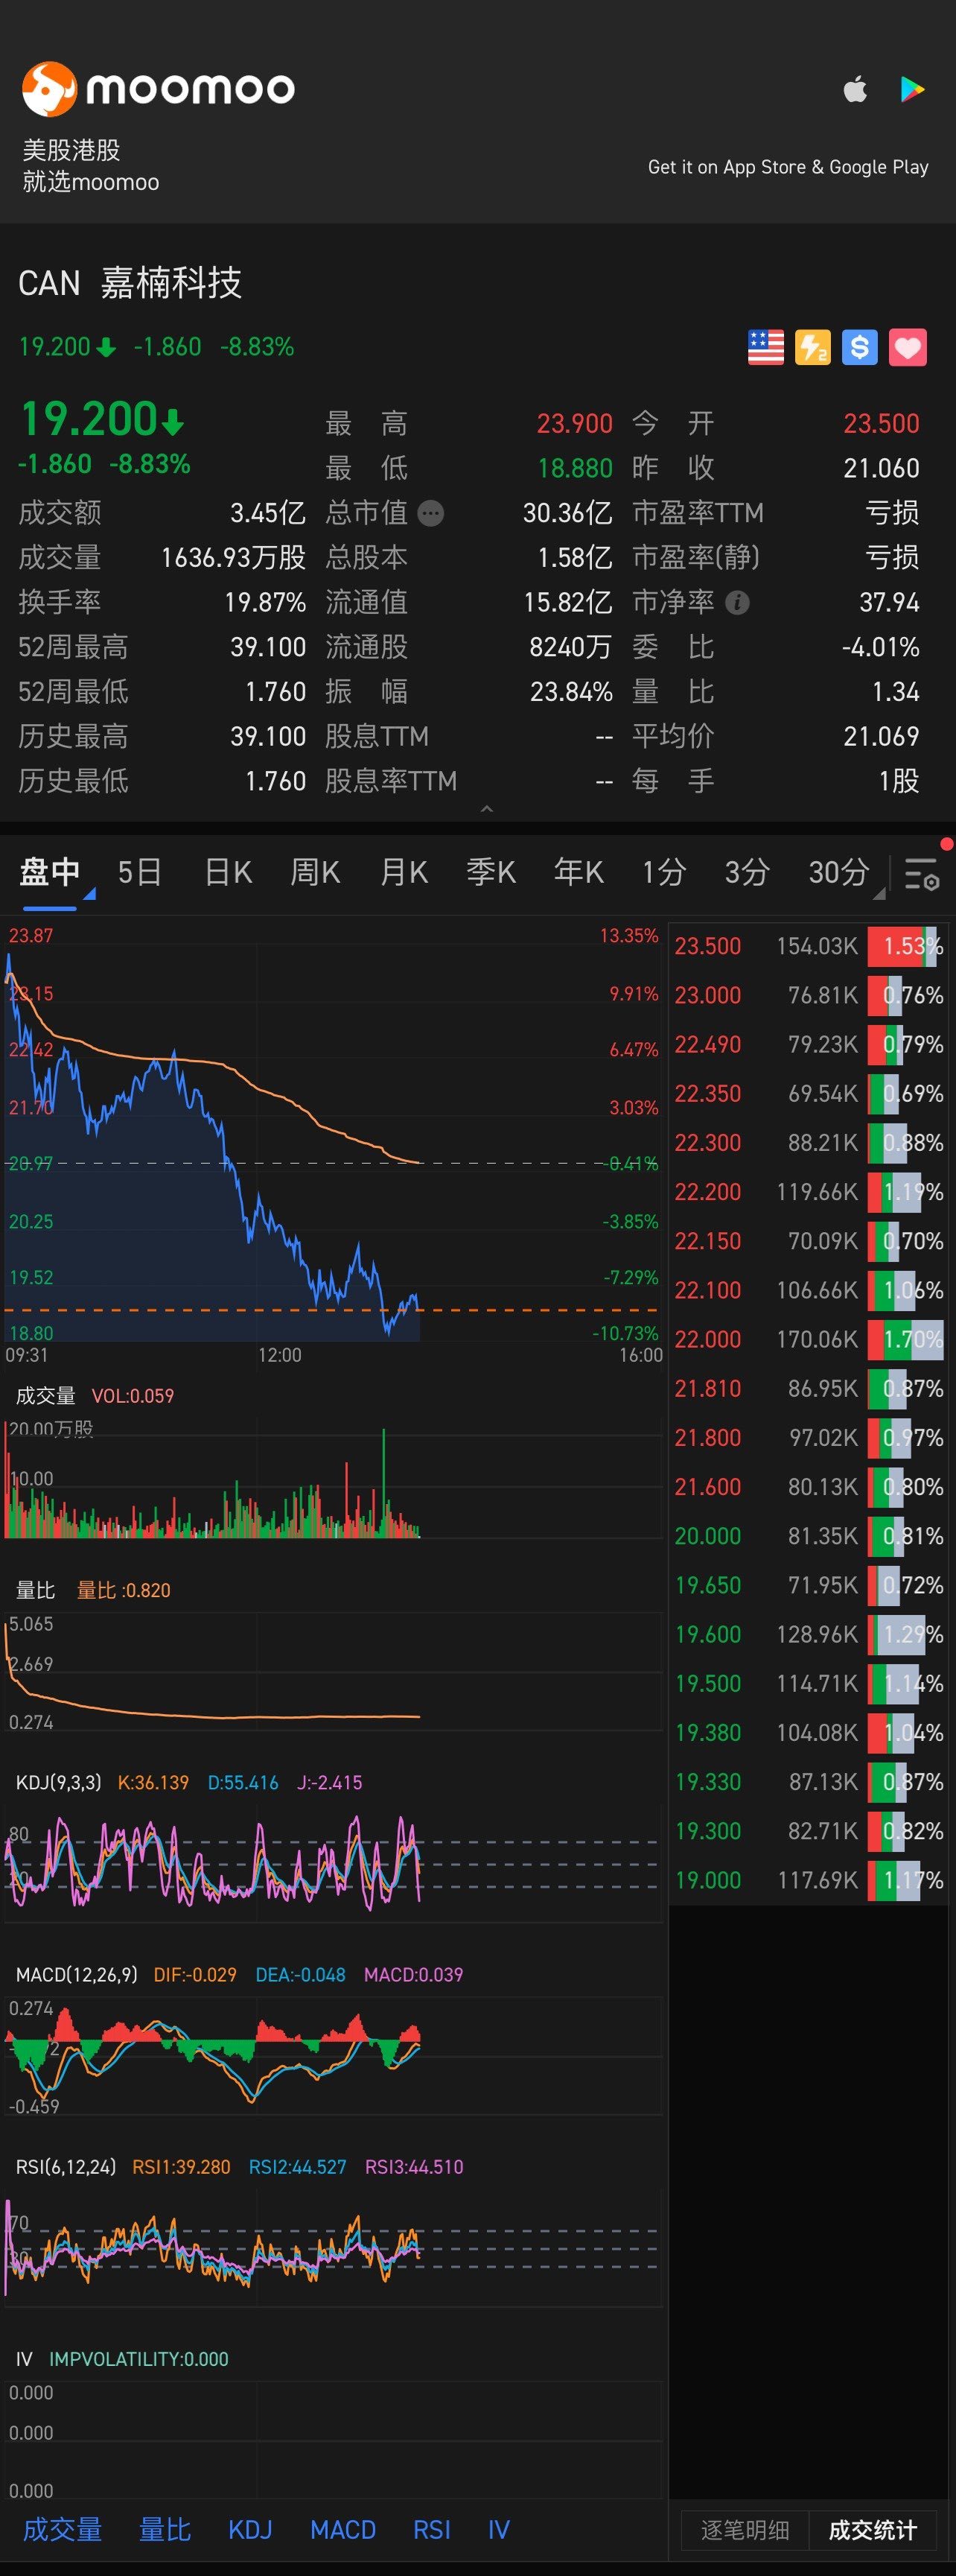The width and height of the screenshot is (956, 2576).
Task: Select the KDJ indicator button
Action: [x=249, y=2529]
